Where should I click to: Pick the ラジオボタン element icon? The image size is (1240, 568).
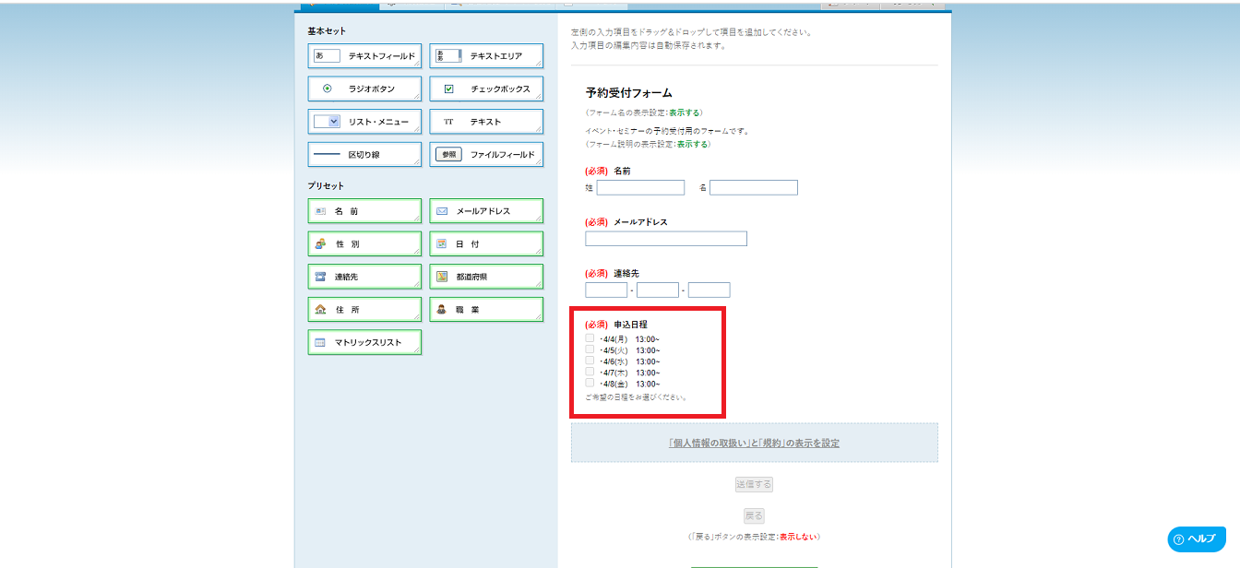(x=327, y=89)
